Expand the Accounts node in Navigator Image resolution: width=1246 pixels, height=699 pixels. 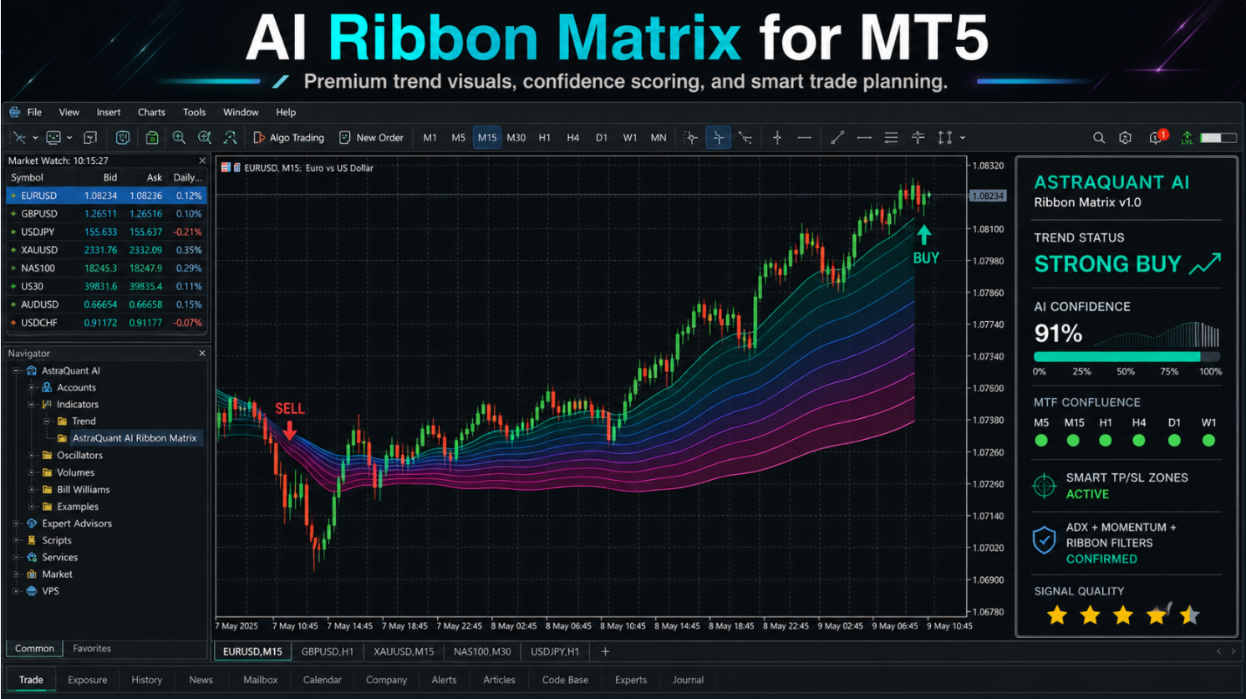coord(31,387)
